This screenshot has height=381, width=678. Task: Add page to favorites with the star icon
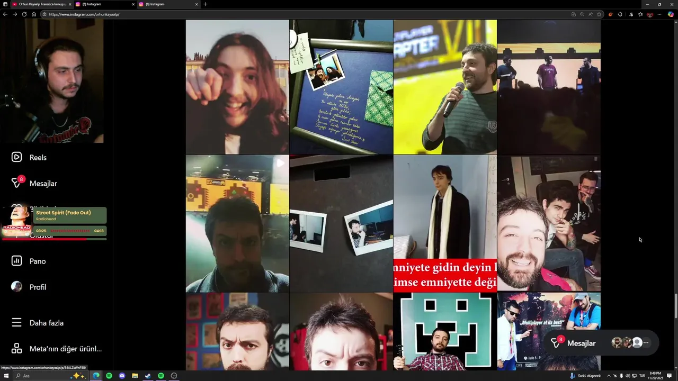[599, 14]
